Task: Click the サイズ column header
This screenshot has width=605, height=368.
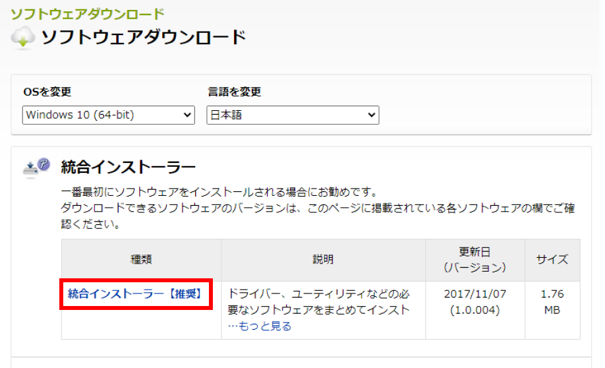Action: 552,259
